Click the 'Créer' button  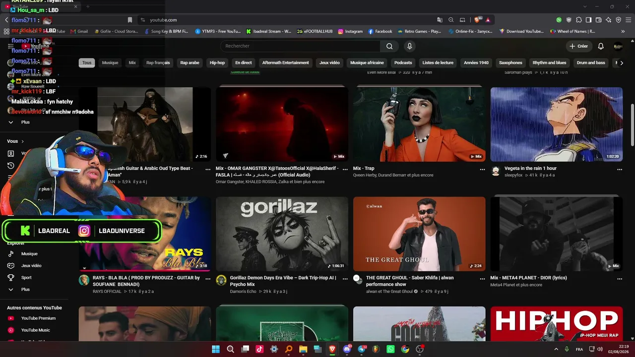(578, 46)
